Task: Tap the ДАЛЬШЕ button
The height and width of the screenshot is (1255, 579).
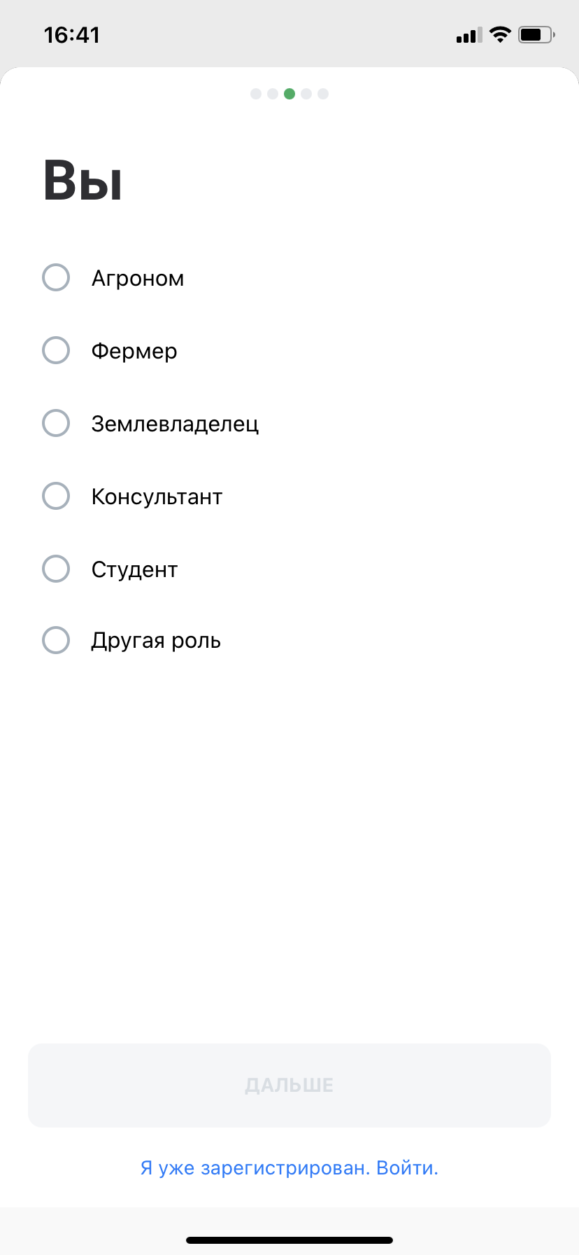Action: (289, 1086)
